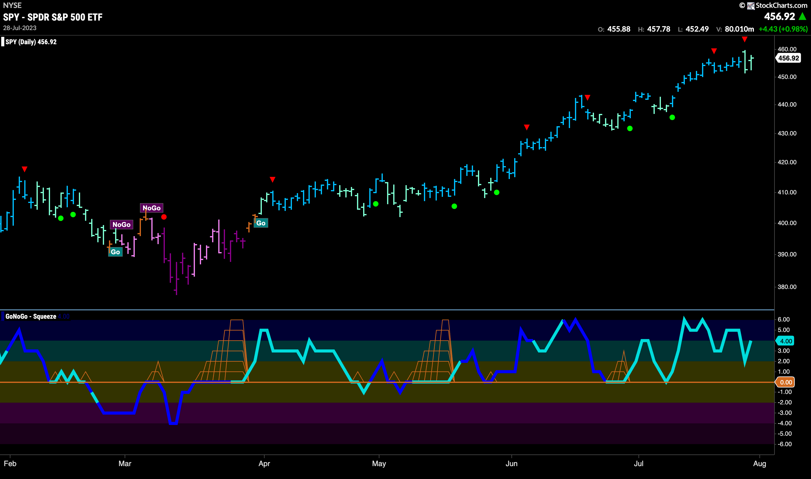Click the 420.00 price axis label

(787, 162)
